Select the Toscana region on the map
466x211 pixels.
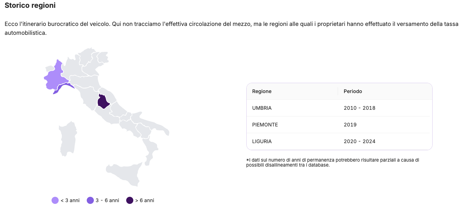tap(87, 96)
